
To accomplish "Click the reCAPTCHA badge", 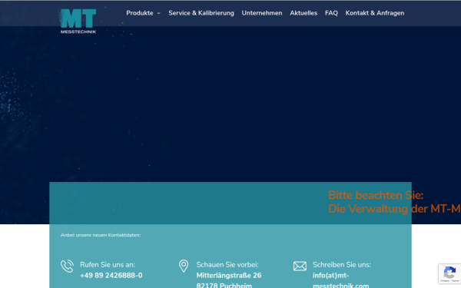I will pos(449,273).
